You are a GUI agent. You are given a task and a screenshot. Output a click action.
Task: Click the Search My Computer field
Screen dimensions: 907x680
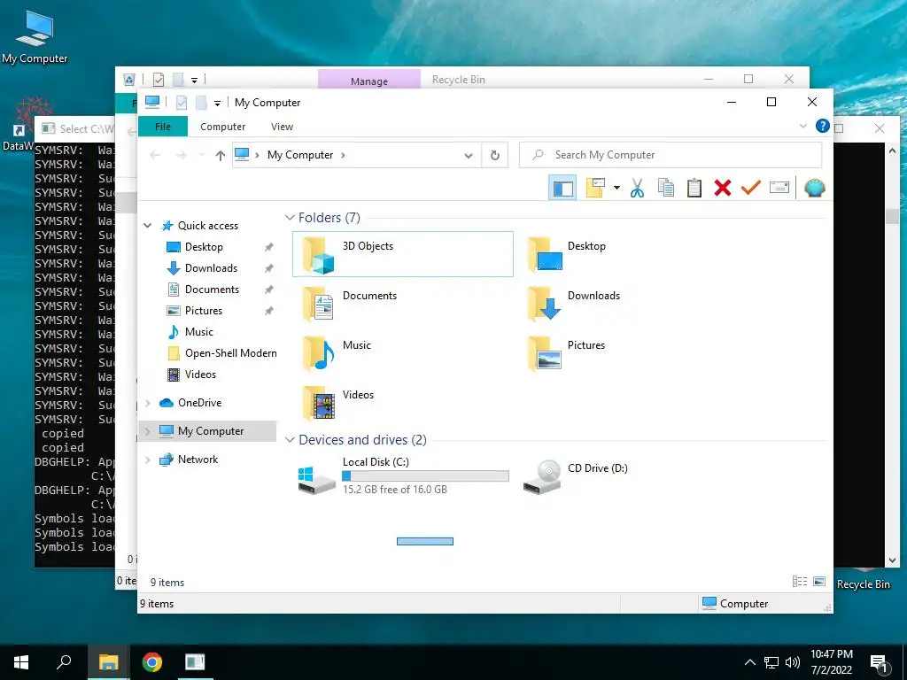(x=671, y=155)
